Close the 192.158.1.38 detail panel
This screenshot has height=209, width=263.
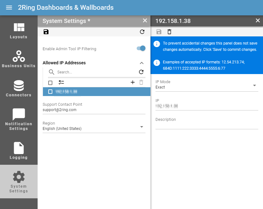click(258, 20)
